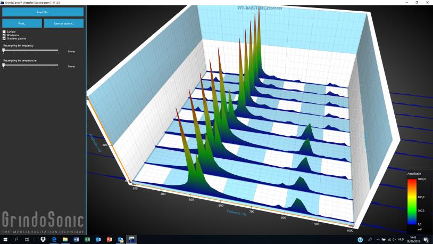Click the Print... button

[x=22, y=23]
